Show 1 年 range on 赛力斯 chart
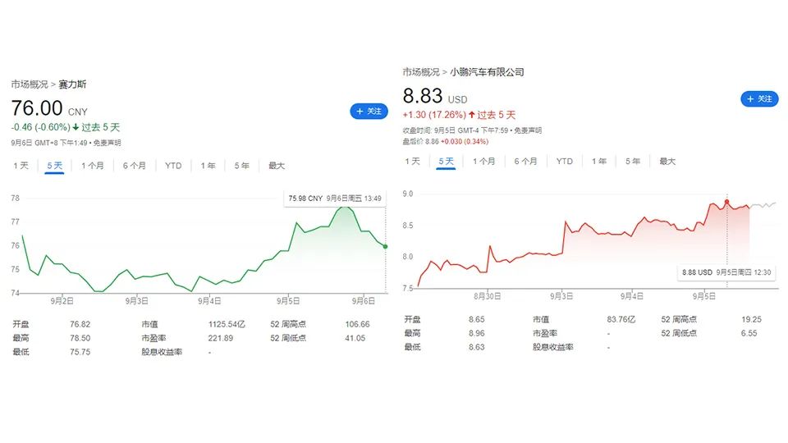Image resolution: width=788 pixels, height=443 pixels. tap(208, 165)
